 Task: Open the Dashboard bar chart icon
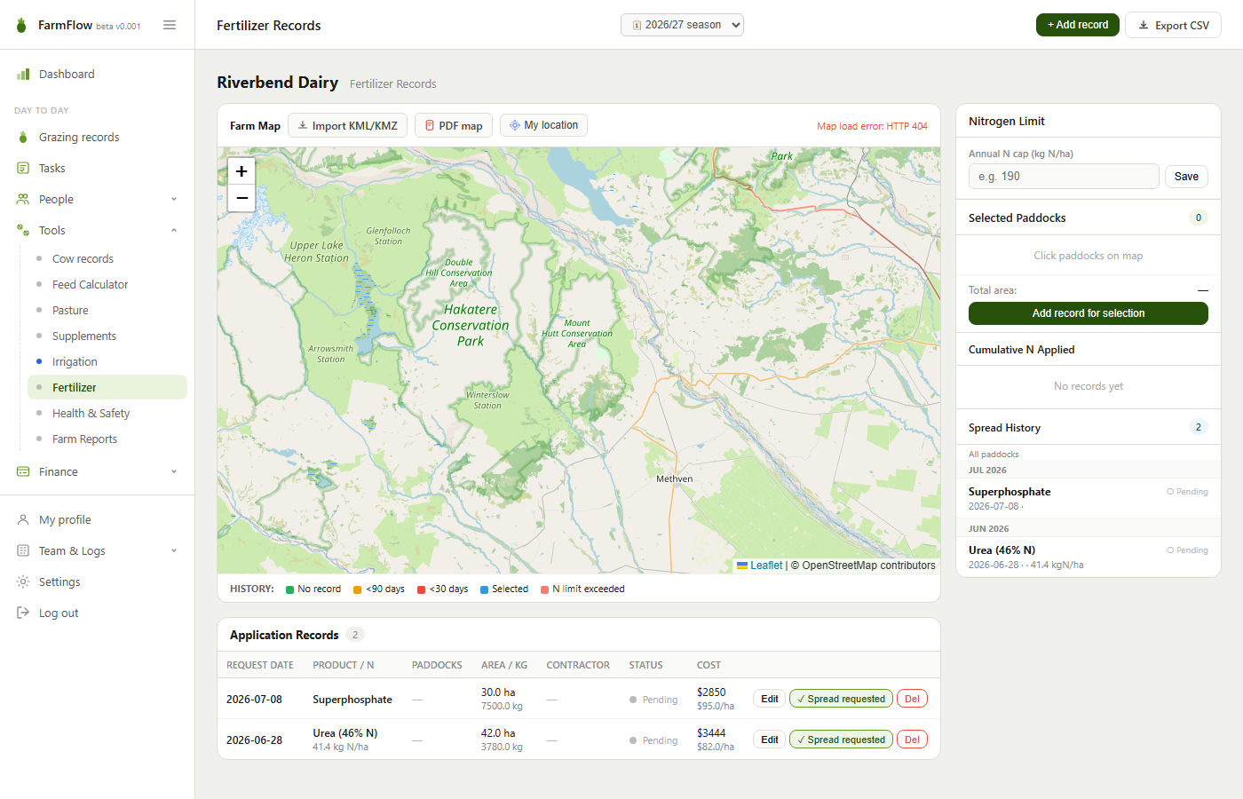23,75
